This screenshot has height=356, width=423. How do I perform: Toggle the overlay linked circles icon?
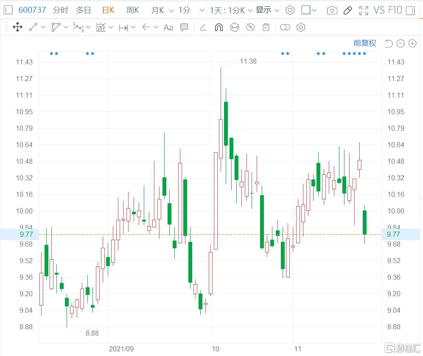[285, 27]
